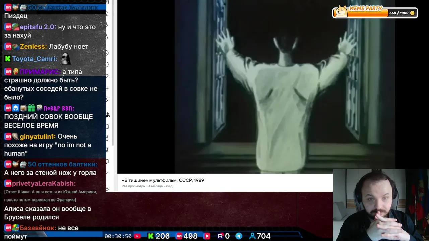
Task: Click username privetyaLeraKabish in chat
Action: (44, 184)
